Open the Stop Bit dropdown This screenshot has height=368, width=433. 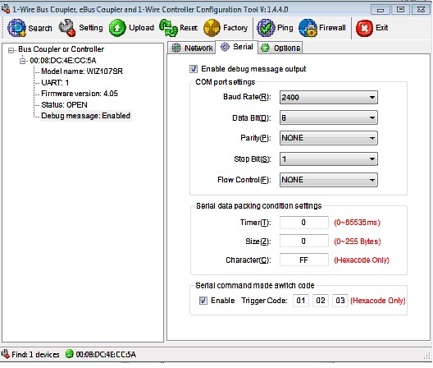point(328,159)
